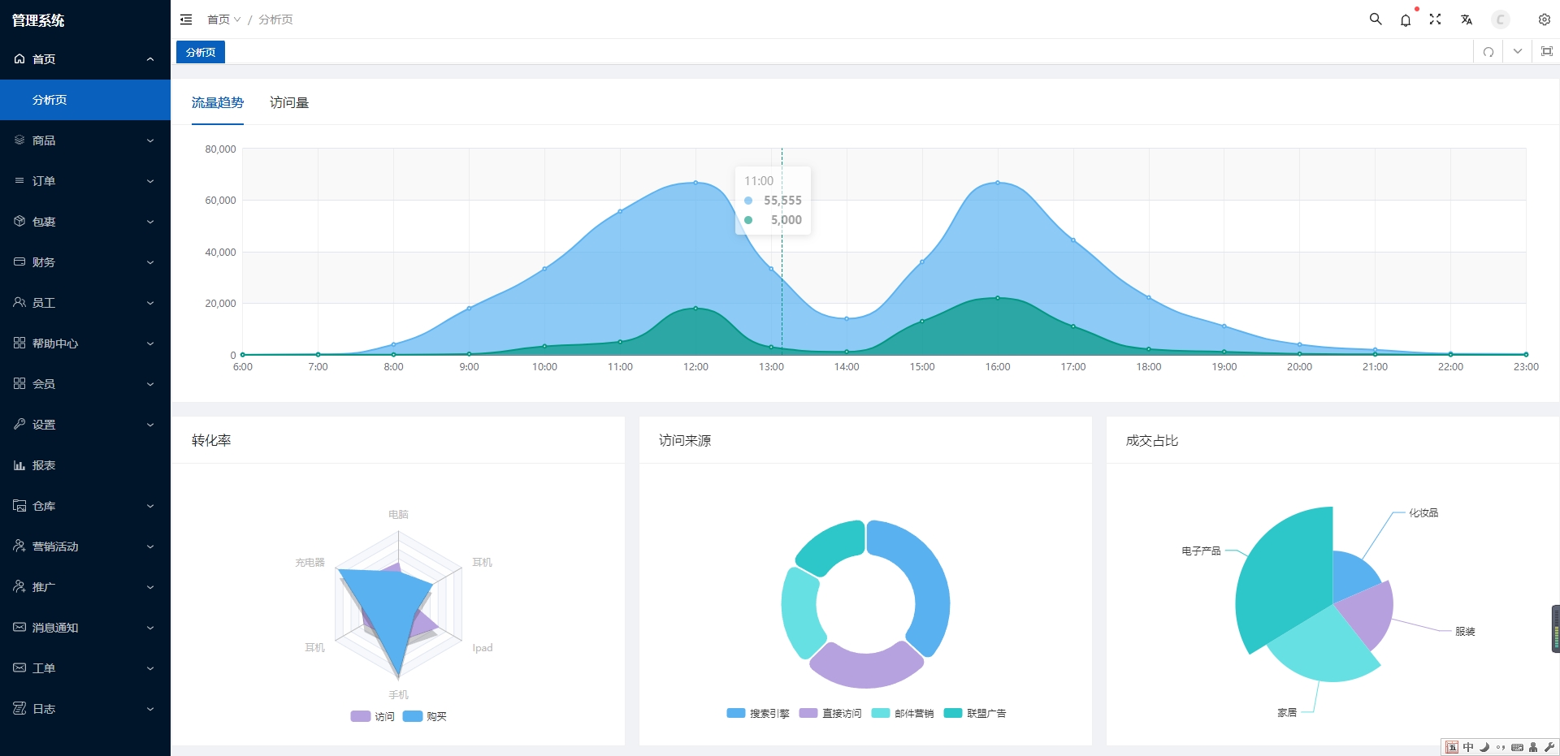Switch to the 流量趋势 tab
The height and width of the screenshot is (756, 1560).
click(218, 103)
